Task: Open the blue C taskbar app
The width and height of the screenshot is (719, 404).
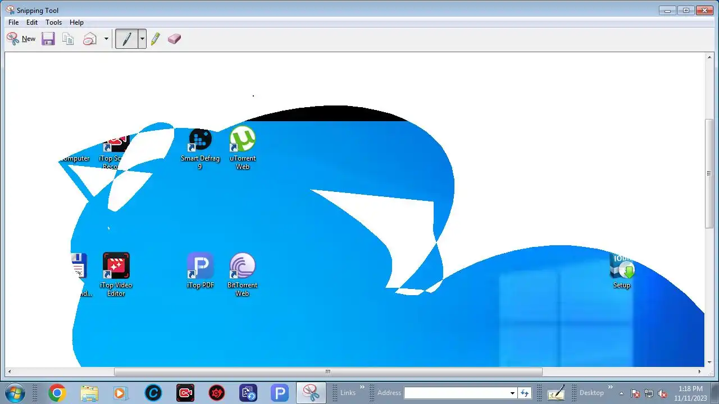Action: point(153,393)
